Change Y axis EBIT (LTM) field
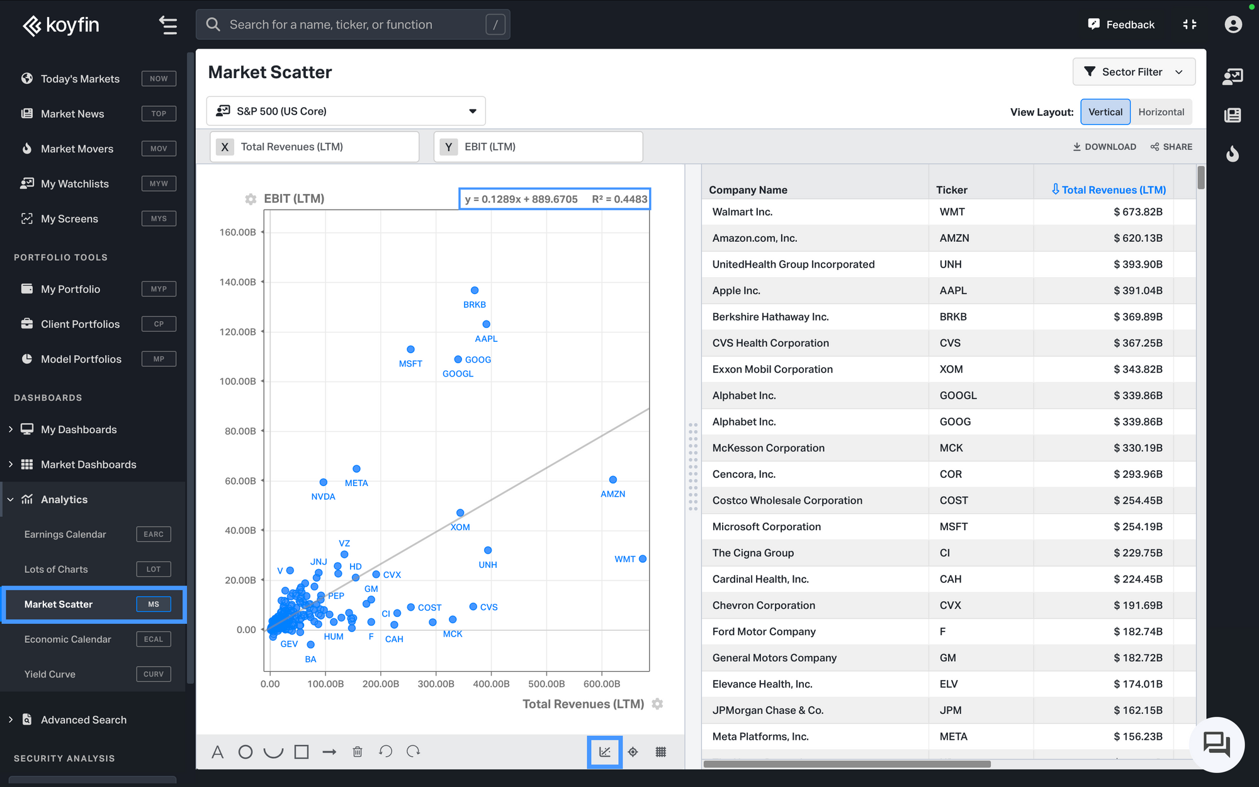 coord(538,147)
